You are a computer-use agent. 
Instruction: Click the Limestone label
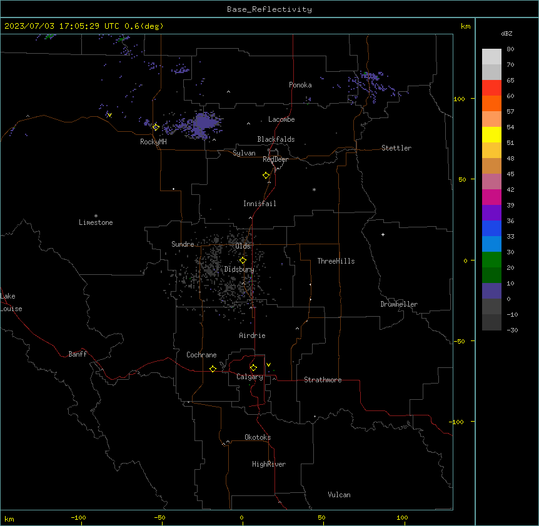(96, 222)
